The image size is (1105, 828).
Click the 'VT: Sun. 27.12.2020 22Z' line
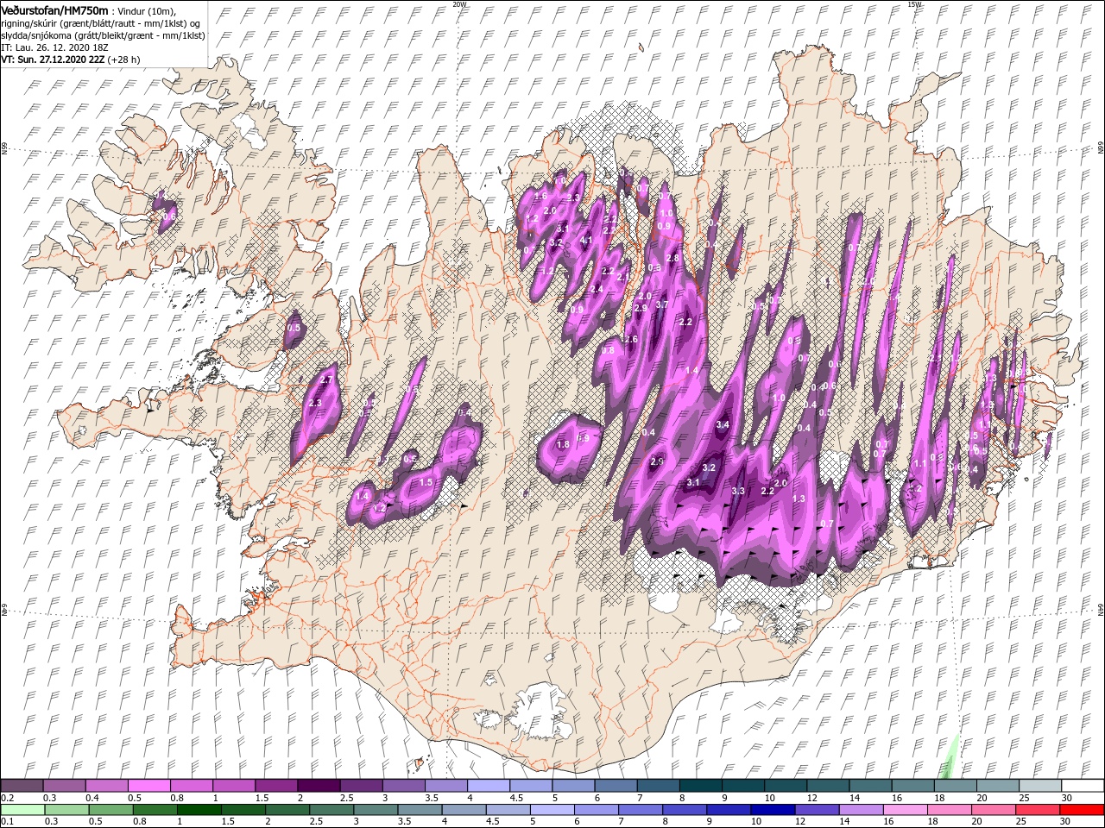(x=72, y=60)
